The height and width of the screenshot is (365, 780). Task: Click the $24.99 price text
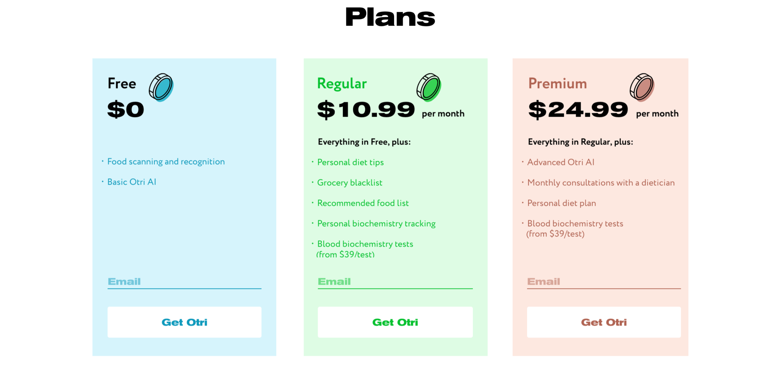point(578,109)
